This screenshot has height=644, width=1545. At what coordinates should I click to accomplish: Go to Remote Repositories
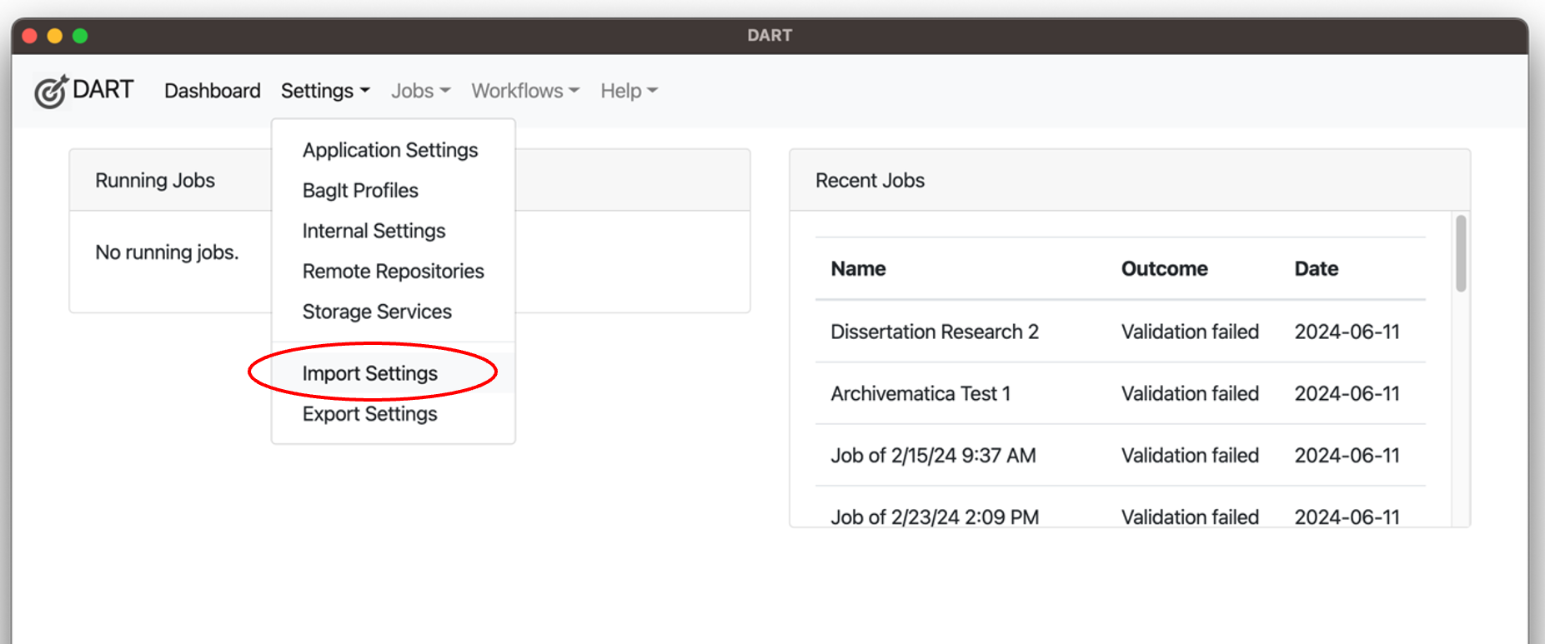point(393,272)
